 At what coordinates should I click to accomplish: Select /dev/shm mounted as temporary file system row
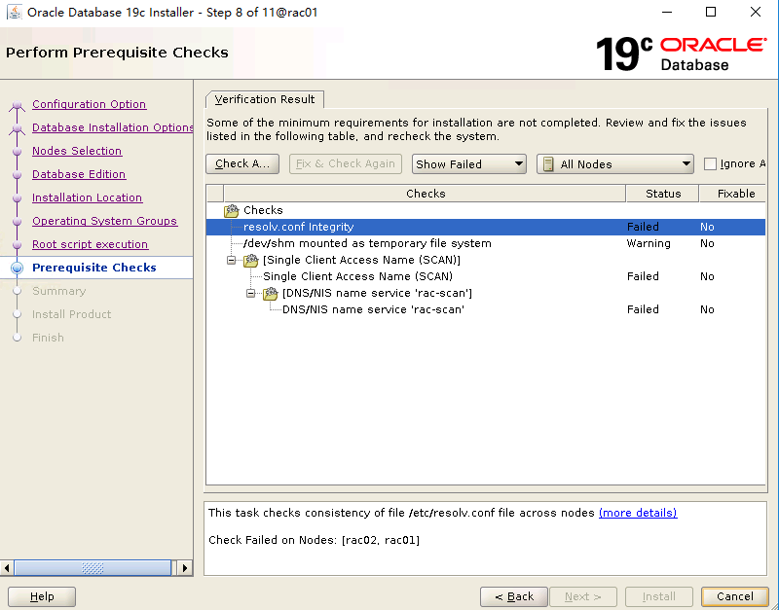pyautogui.click(x=485, y=243)
